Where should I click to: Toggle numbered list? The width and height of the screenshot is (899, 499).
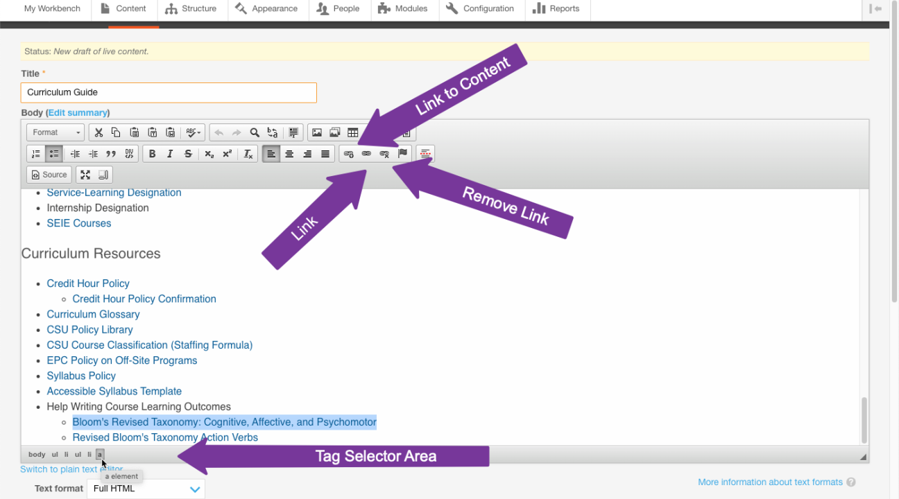tap(36, 154)
